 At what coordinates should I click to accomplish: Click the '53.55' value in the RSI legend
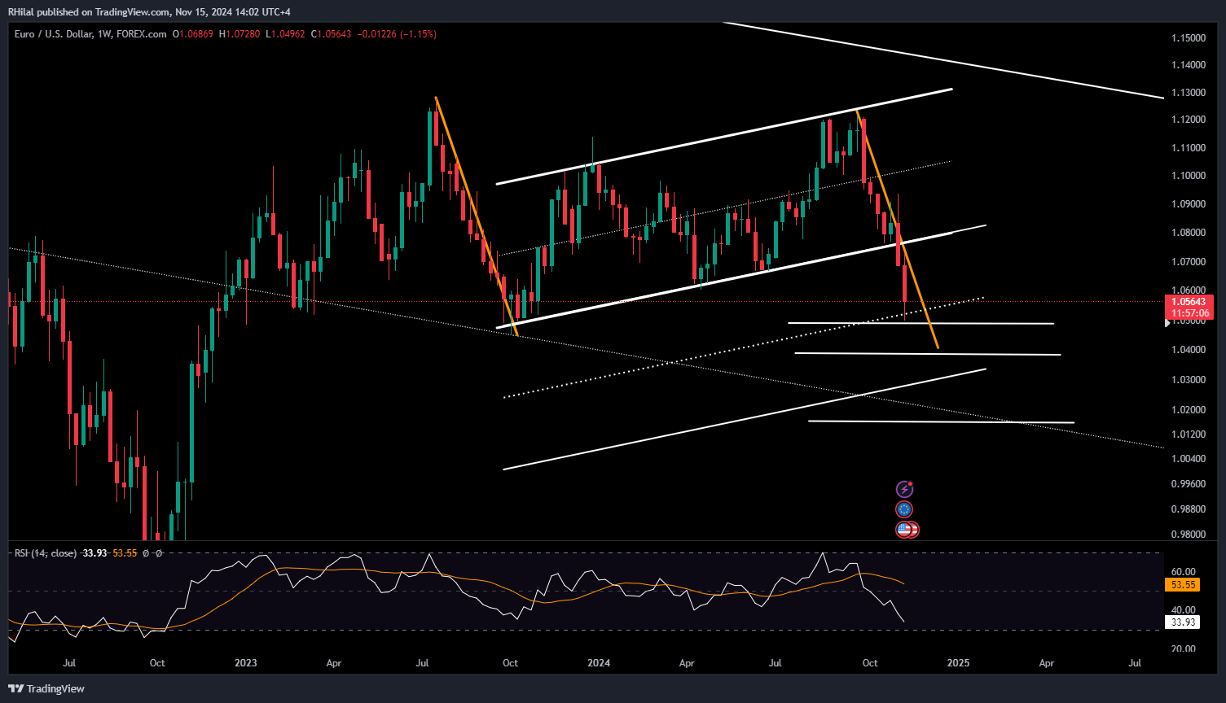(x=125, y=553)
